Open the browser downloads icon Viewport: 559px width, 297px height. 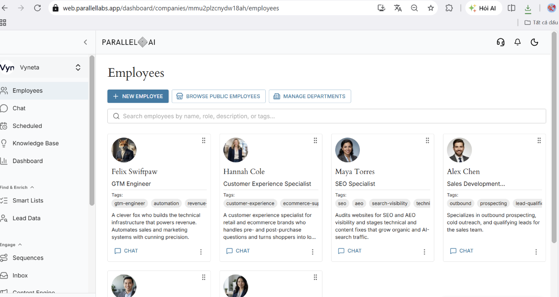(x=528, y=8)
